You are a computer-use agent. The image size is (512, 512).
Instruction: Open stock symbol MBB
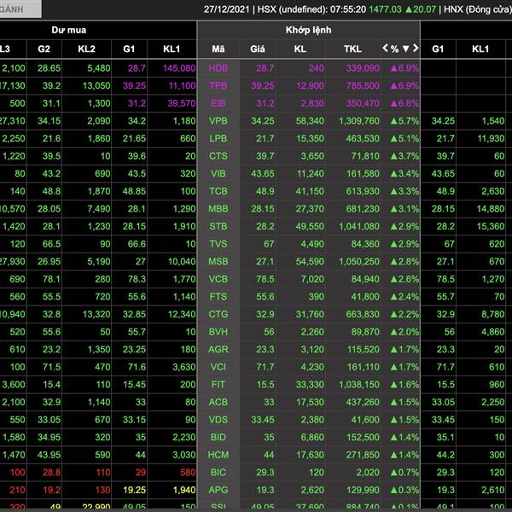click(218, 209)
